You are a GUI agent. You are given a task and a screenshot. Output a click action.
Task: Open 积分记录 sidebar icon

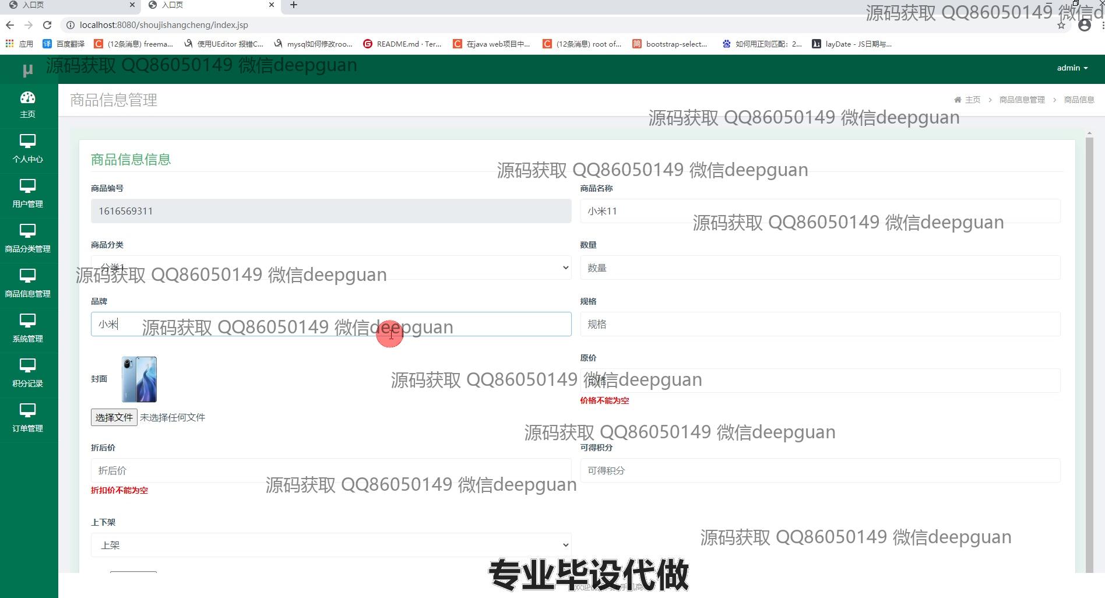[28, 374]
